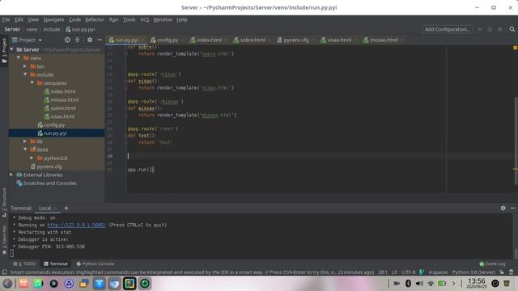The height and width of the screenshot is (291, 518).
Task: Expand the lib folder
Action: [25, 141]
